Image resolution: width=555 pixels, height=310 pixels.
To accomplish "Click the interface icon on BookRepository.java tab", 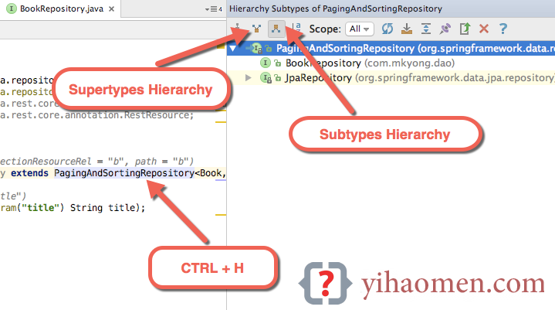I will [12, 9].
